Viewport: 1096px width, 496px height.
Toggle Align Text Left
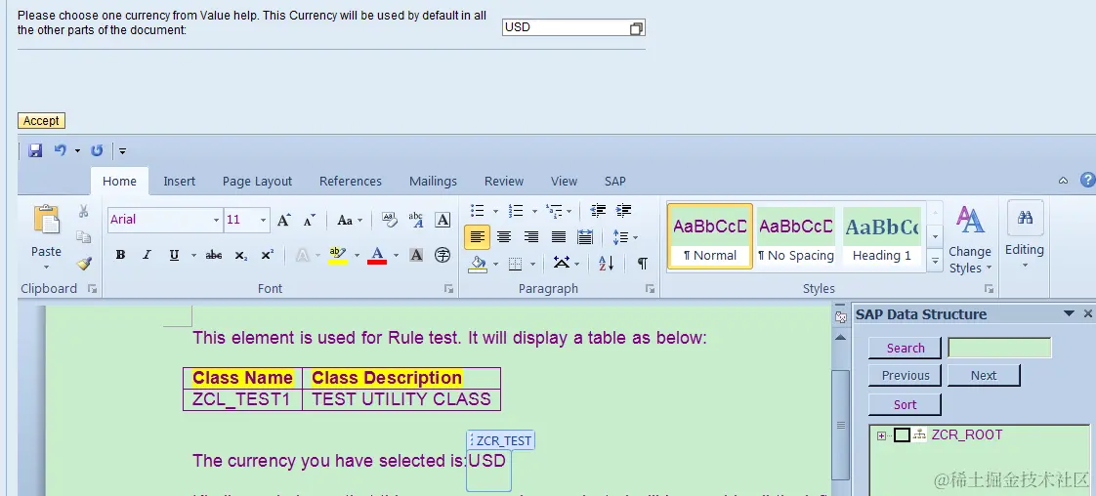point(477,237)
